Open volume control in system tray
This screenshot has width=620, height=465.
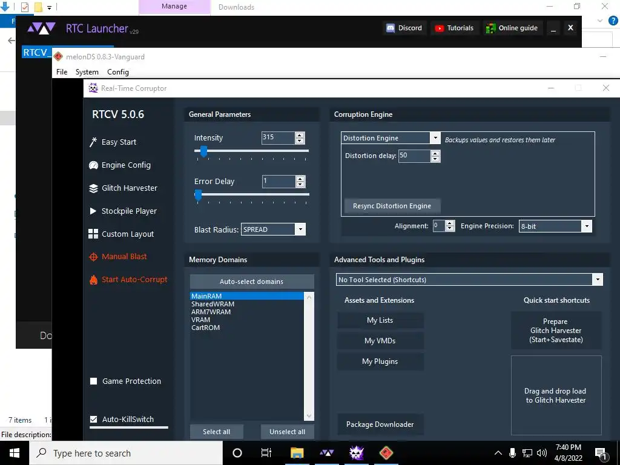[542, 453]
